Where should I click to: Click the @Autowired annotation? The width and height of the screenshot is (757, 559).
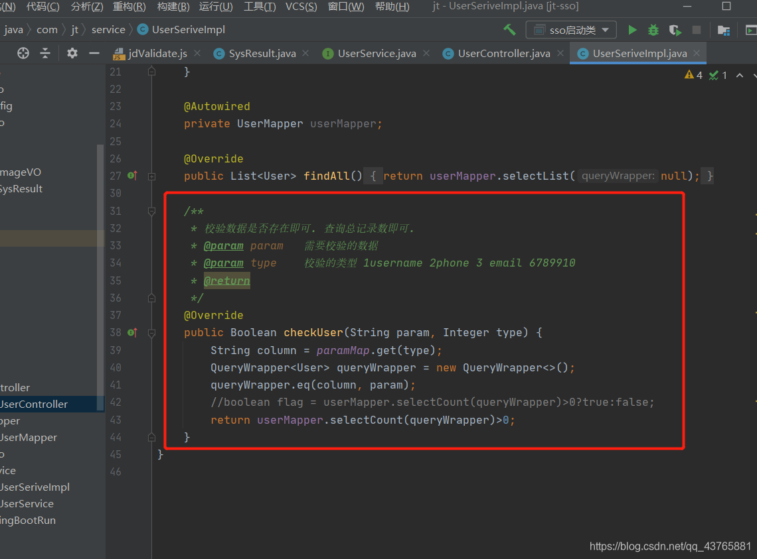pyautogui.click(x=216, y=106)
